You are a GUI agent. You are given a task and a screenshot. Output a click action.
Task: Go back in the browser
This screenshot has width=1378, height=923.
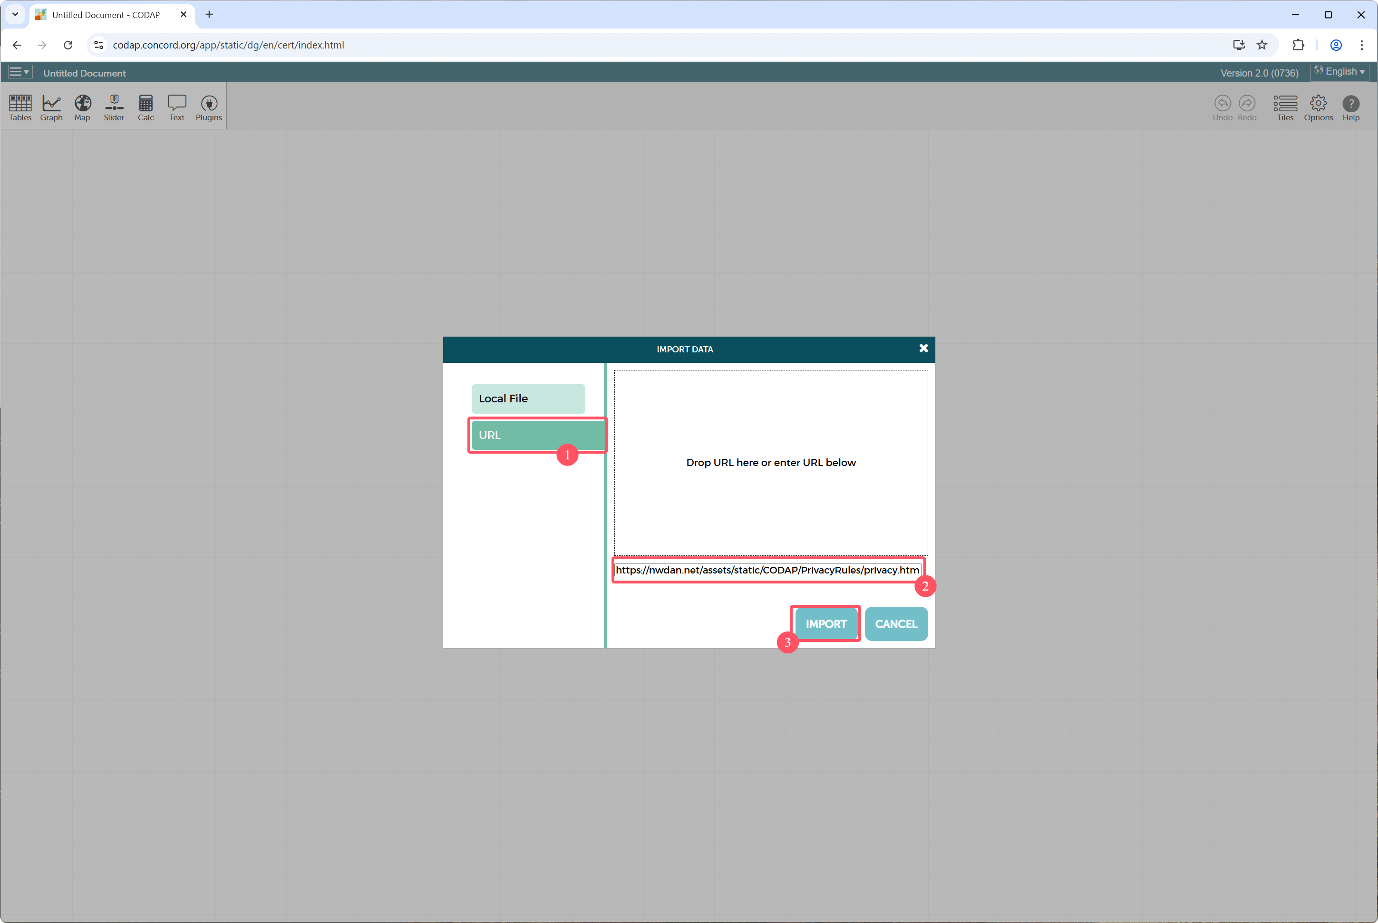17,45
